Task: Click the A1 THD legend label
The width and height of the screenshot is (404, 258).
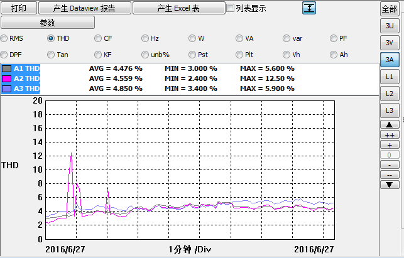Action: [x=27, y=69]
